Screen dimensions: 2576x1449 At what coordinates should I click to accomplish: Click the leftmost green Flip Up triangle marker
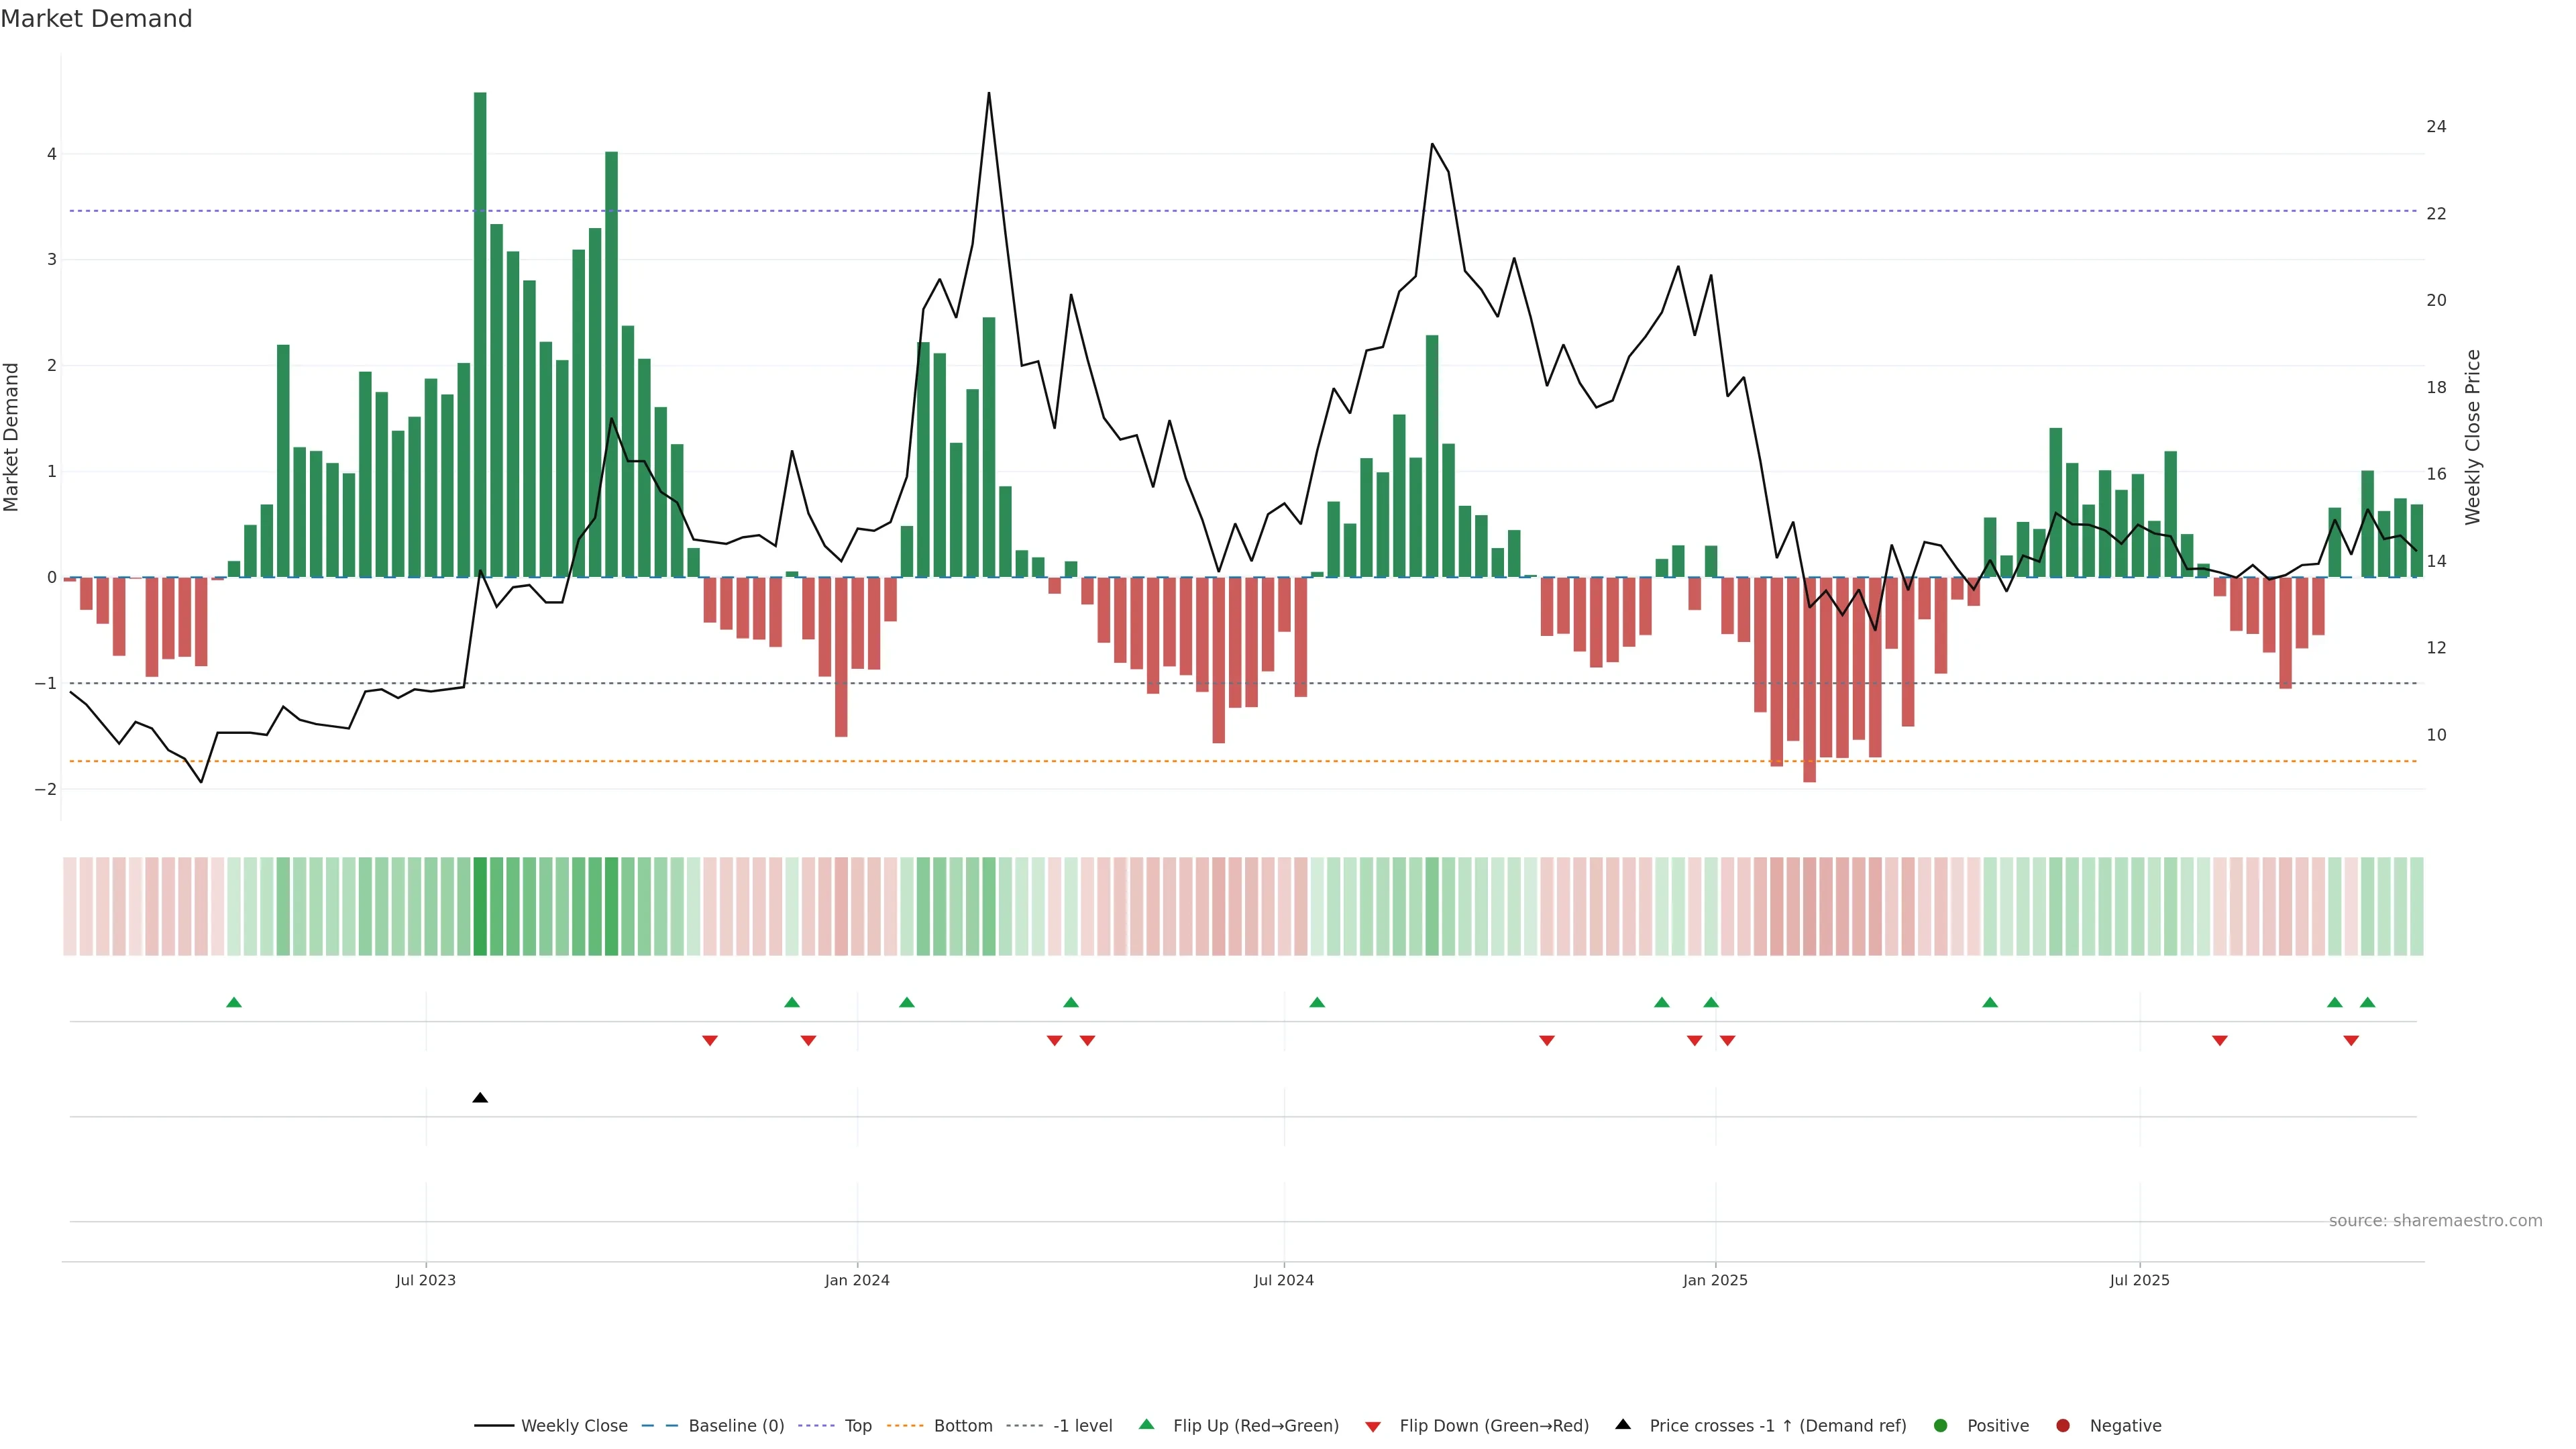point(234,1002)
